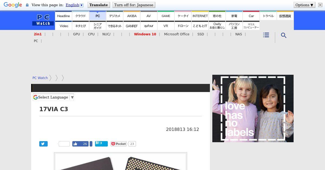This screenshot has width=325, height=170.
Task: Open the シニアガイド tab
Action: [x=97, y=26]
